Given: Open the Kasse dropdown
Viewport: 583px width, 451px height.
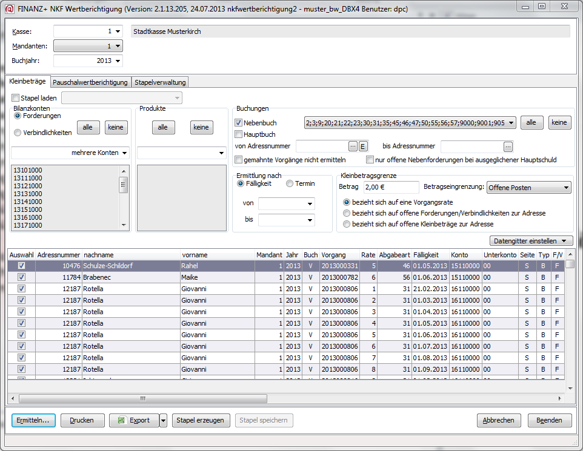Looking at the screenshot, I should coord(118,31).
